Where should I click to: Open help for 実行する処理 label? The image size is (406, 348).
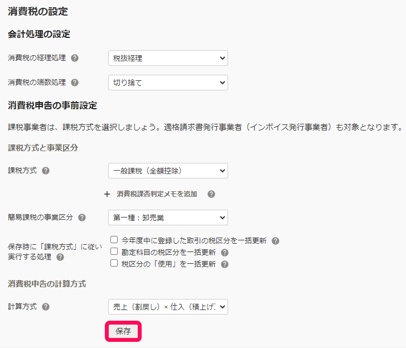(60, 258)
